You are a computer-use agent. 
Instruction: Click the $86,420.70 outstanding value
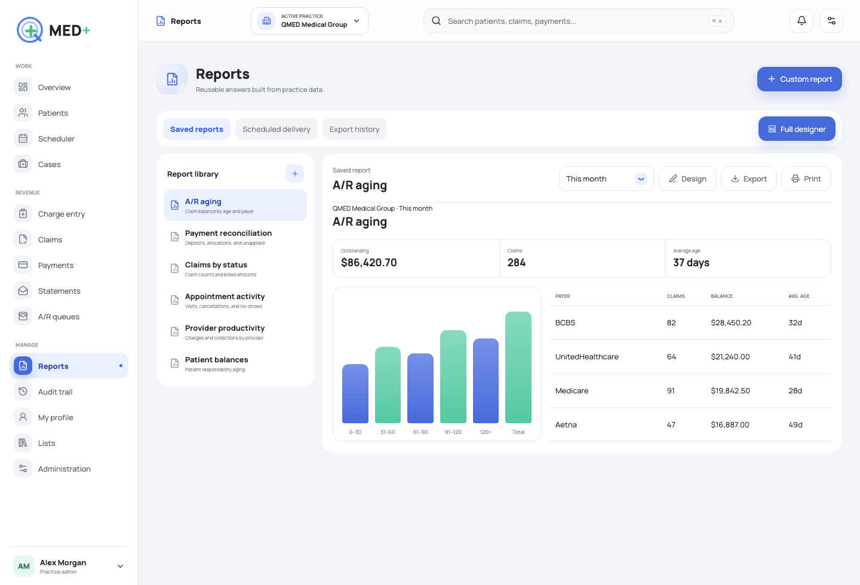coord(369,263)
